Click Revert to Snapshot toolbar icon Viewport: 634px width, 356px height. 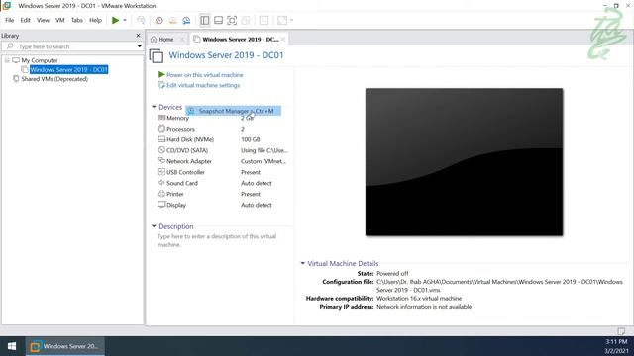(172, 20)
